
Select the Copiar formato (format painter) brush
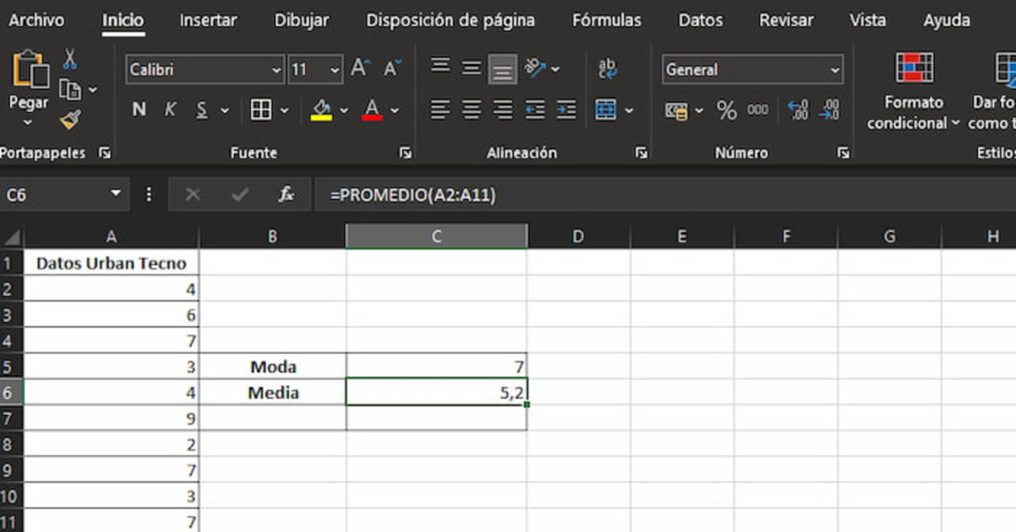(x=70, y=117)
